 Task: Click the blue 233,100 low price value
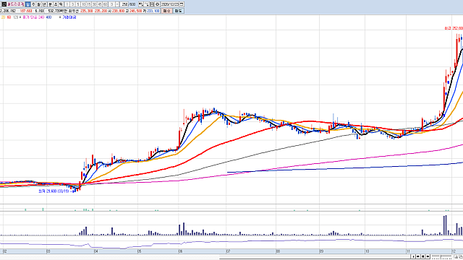coord(153,11)
